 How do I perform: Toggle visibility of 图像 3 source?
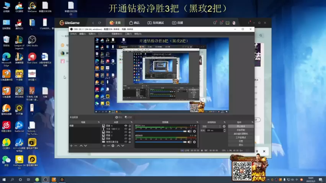click(126, 132)
